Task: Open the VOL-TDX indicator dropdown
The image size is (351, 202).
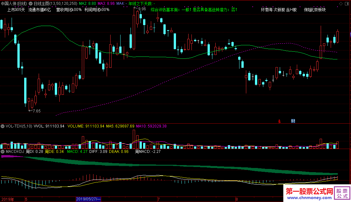Action: [x=3, y=126]
